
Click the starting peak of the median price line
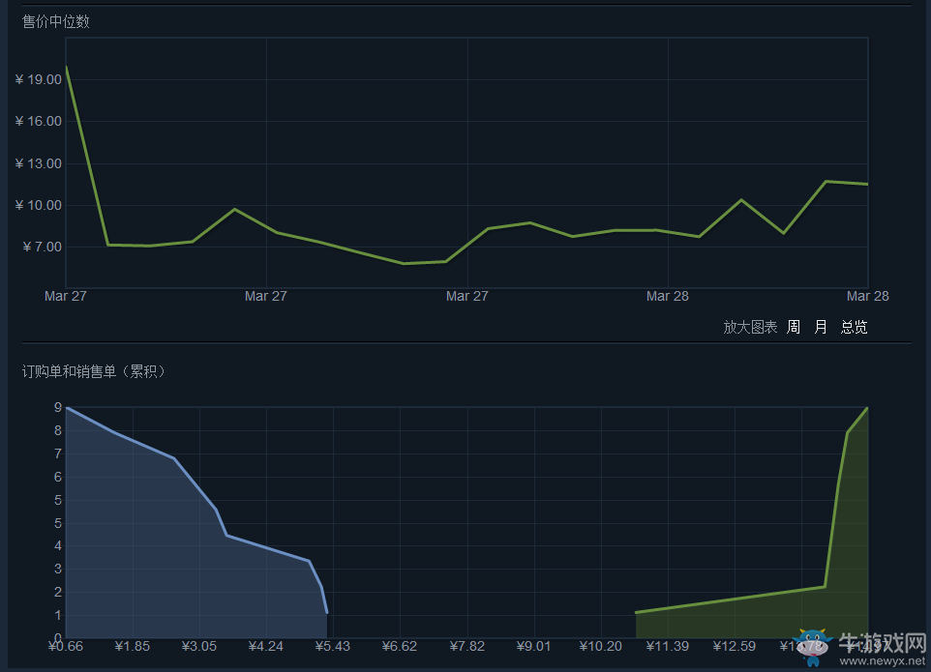66,67
